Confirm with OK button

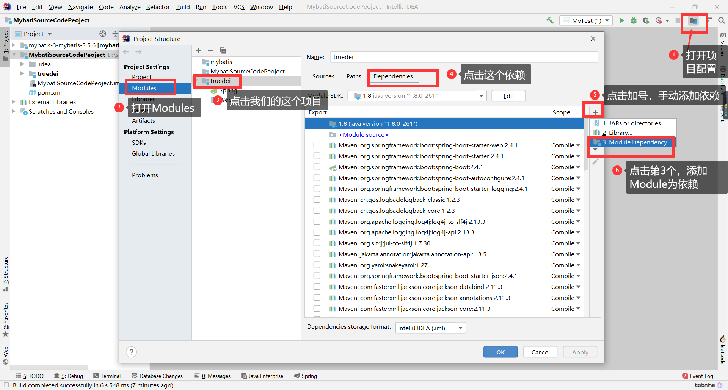click(500, 352)
